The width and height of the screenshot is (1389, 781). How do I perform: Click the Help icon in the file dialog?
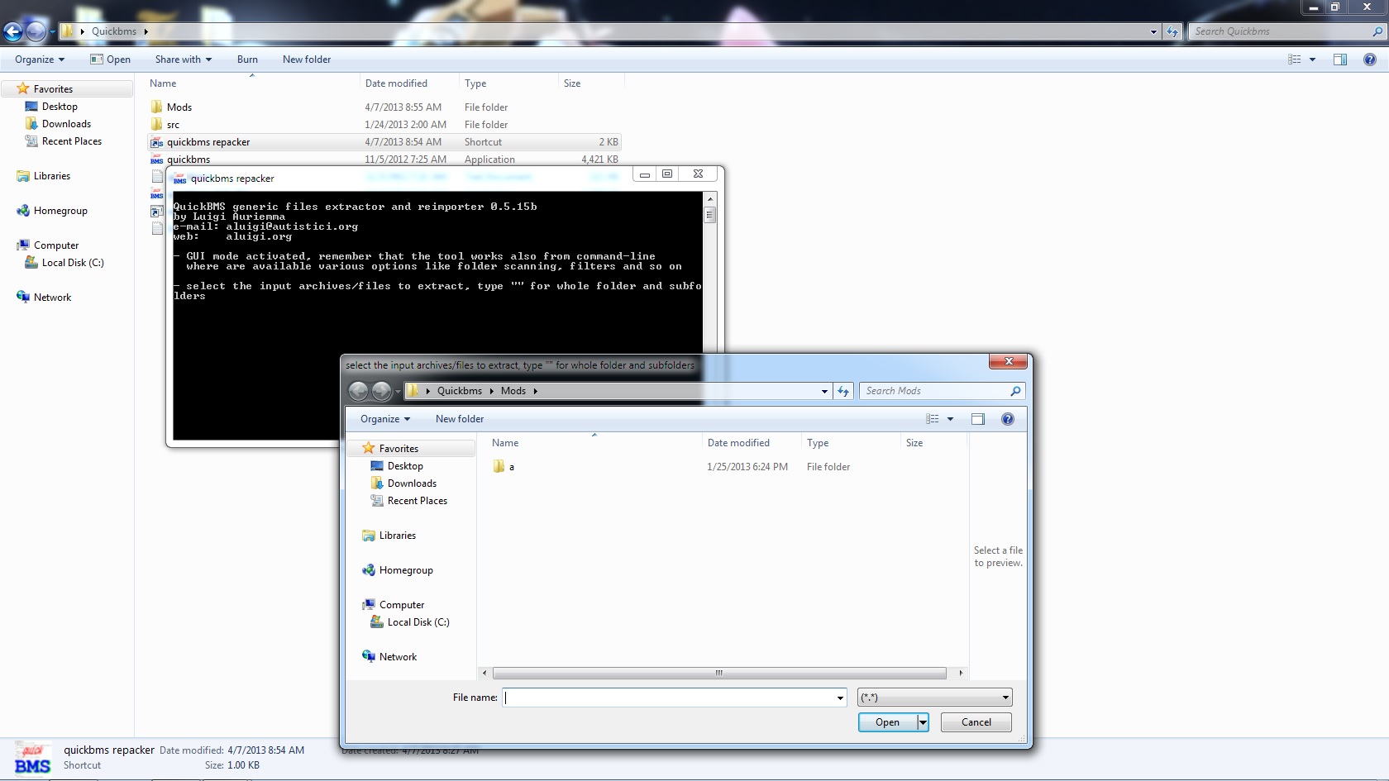tap(1007, 419)
